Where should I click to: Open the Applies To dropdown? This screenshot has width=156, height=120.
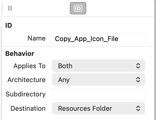pos(99,66)
